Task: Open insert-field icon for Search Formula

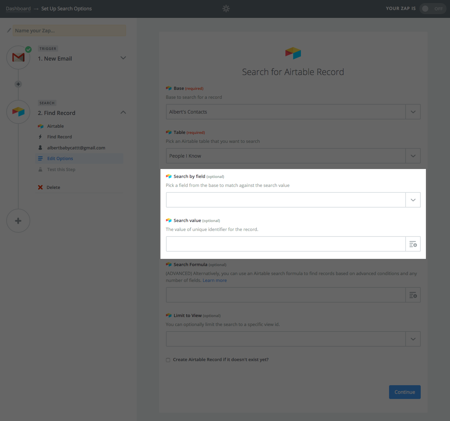Action: (x=413, y=295)
